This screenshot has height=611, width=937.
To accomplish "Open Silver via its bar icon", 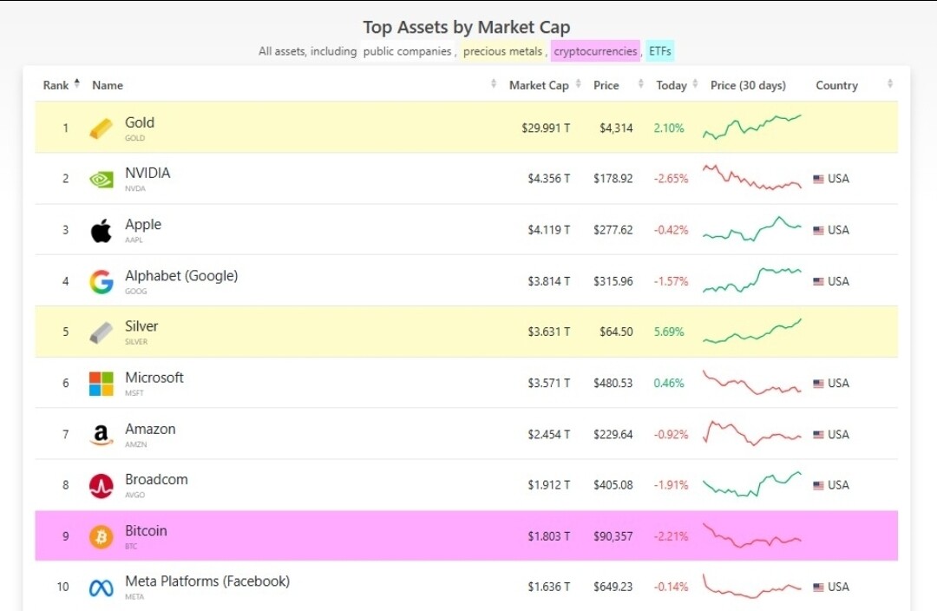I will point(101,332).
